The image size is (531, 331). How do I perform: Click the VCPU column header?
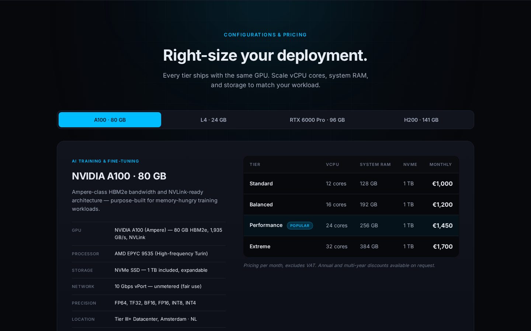332,164
